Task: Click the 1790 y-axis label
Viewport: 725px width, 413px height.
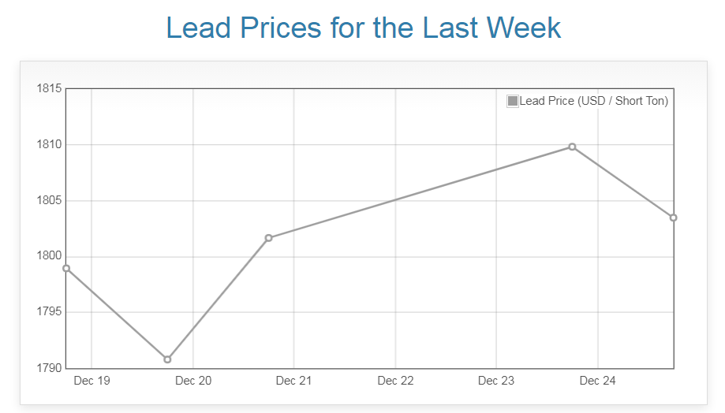Action: click(49, 368)
